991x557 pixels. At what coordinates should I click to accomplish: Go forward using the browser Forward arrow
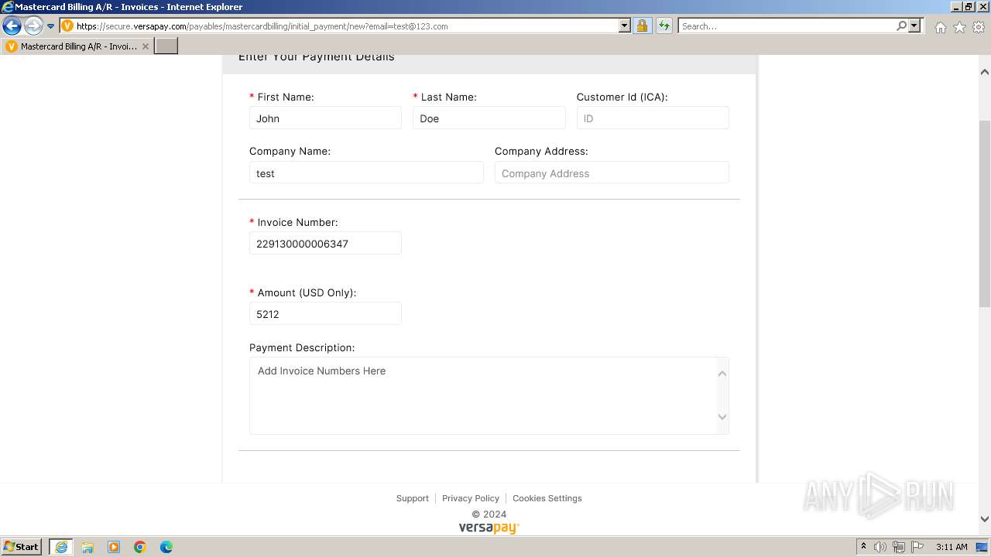pyautogui.click(x=33, y=26)
